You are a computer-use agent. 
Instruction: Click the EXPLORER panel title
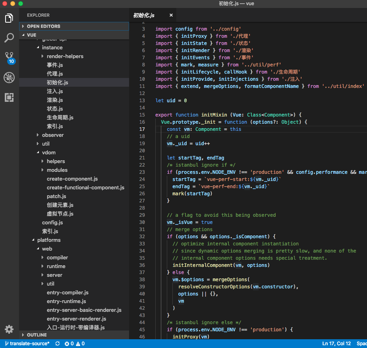pos(38,15)
